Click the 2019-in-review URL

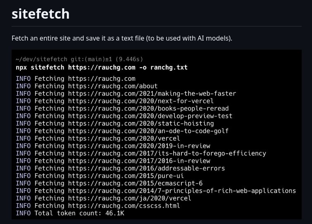pos(139,146)
